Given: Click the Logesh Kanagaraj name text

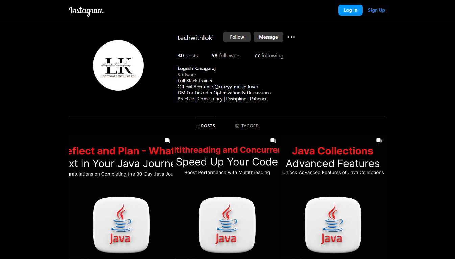Looking at the screenshot, I should [197, 68].
